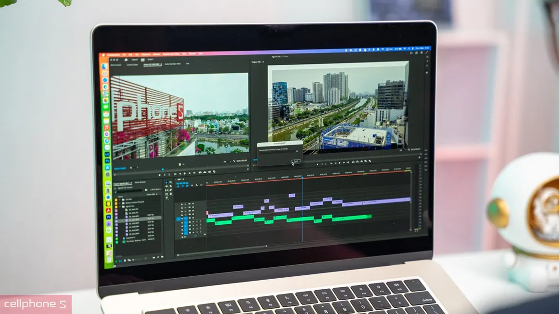This screenshot has width=559, height=314.
Task: Switch Project panel to list view
Action: pos(120,261)
